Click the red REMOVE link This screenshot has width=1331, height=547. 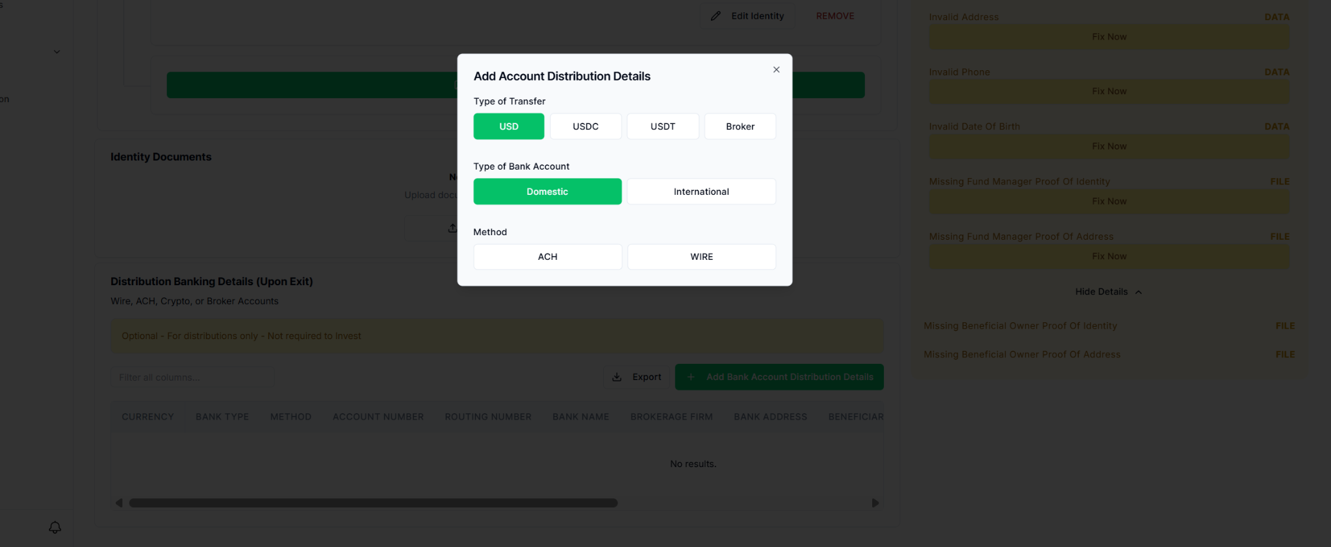point(835,16)
